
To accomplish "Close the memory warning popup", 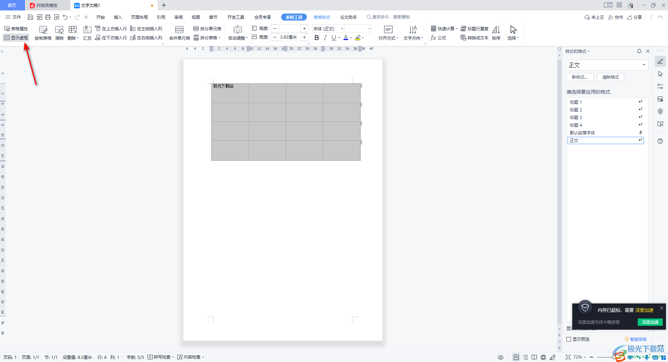I will tap(661, 308).
